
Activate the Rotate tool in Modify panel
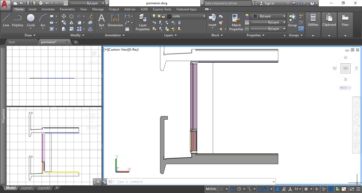pyautogui.click(x=71, y=16)
